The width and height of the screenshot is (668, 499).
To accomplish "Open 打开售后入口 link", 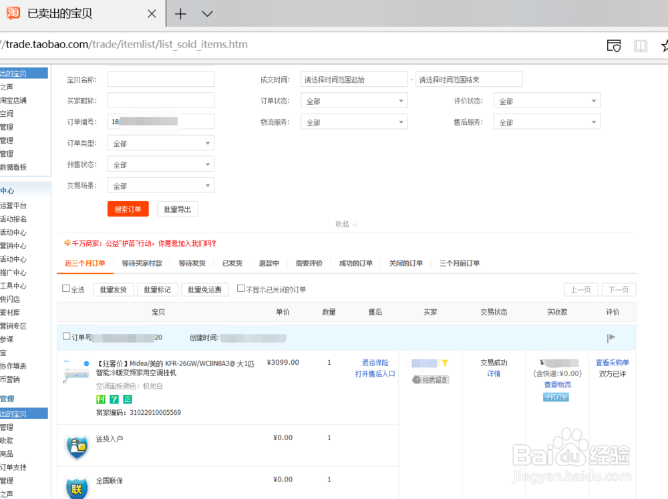I will point(375,373).
